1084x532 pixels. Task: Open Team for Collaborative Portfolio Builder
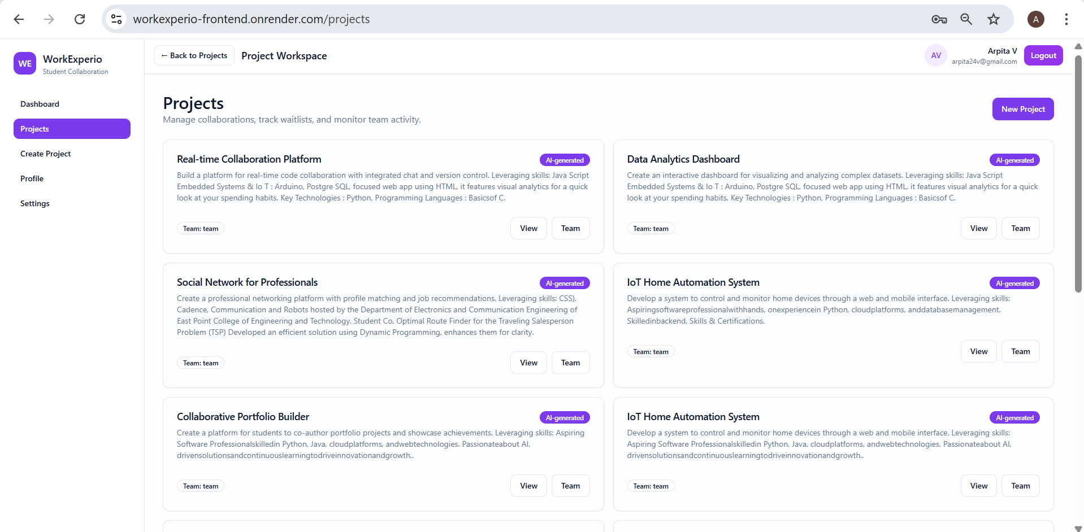tap(570, 486)
